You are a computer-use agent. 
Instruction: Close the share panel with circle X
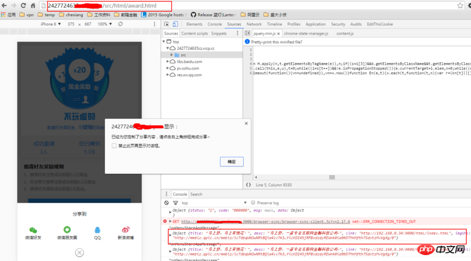click(79, 253)
